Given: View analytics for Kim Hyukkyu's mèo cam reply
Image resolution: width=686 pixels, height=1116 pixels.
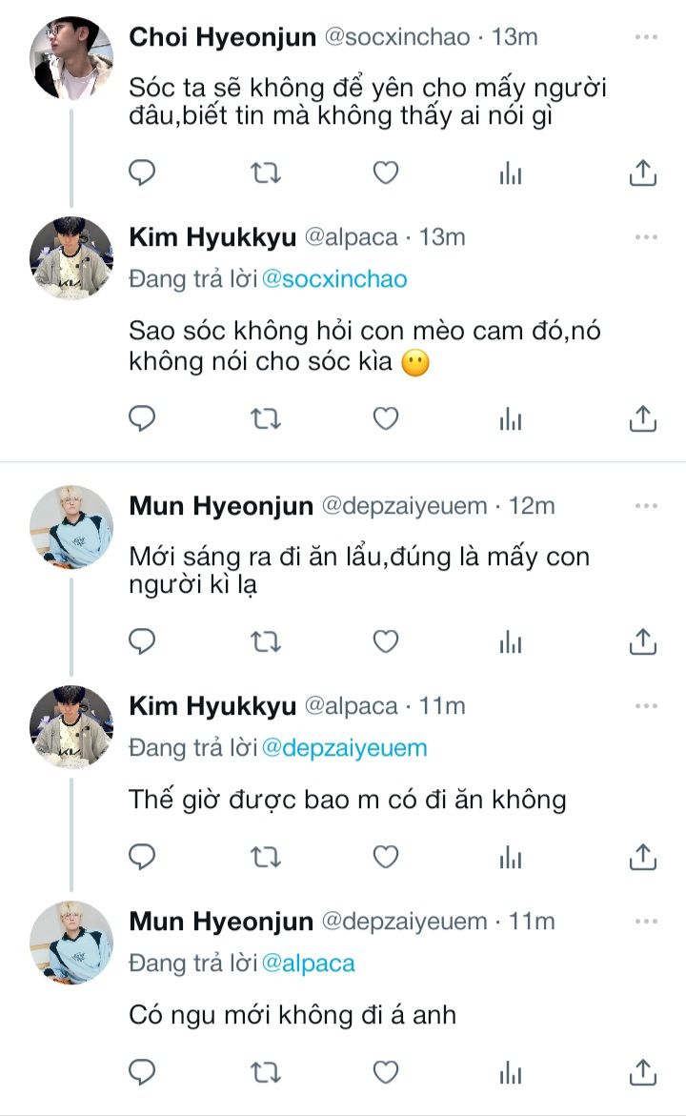Looking at the screenshot, I should tap(512, 417).
